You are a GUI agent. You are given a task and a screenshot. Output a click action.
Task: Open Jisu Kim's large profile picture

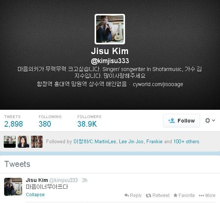click(110, 29)
